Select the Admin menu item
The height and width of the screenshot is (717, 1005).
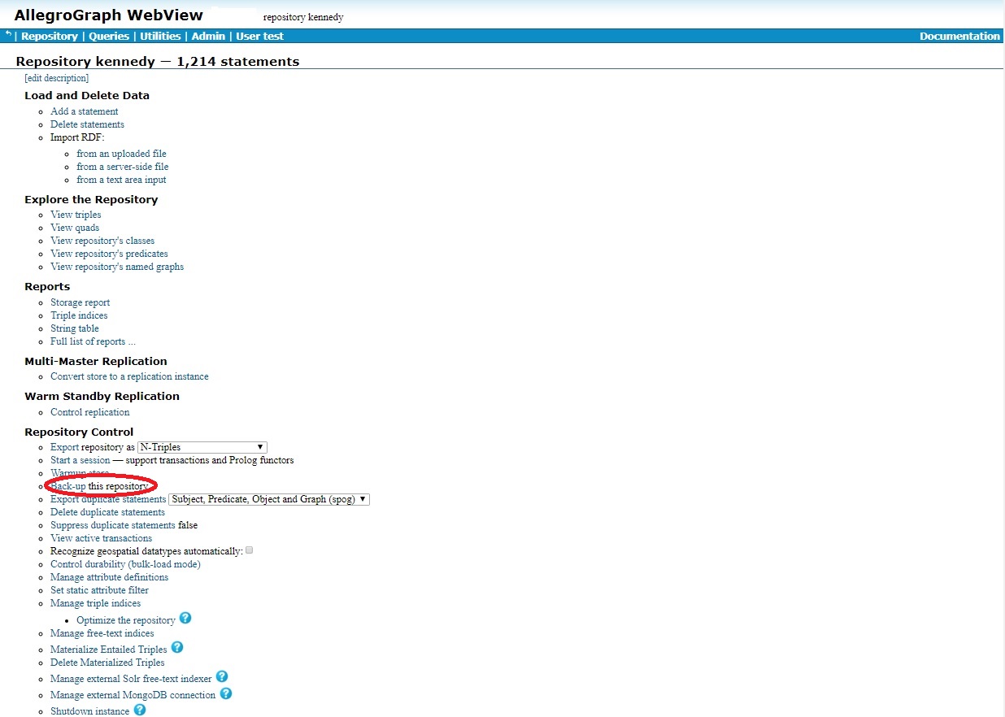208,36
